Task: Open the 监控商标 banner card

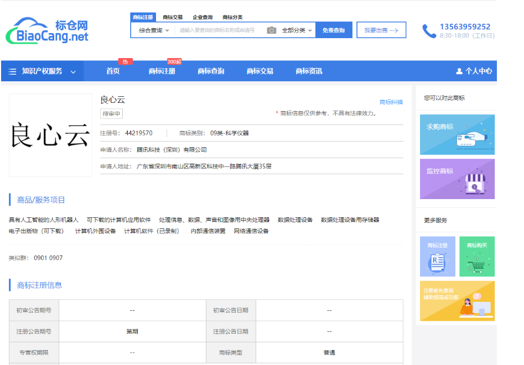Action: tap(457, 179)
